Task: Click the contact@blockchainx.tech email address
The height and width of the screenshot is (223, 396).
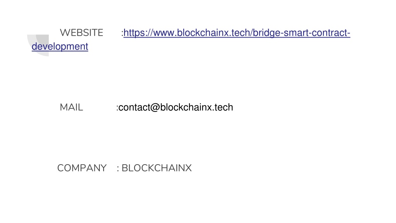Action: [x=176, y=107]
